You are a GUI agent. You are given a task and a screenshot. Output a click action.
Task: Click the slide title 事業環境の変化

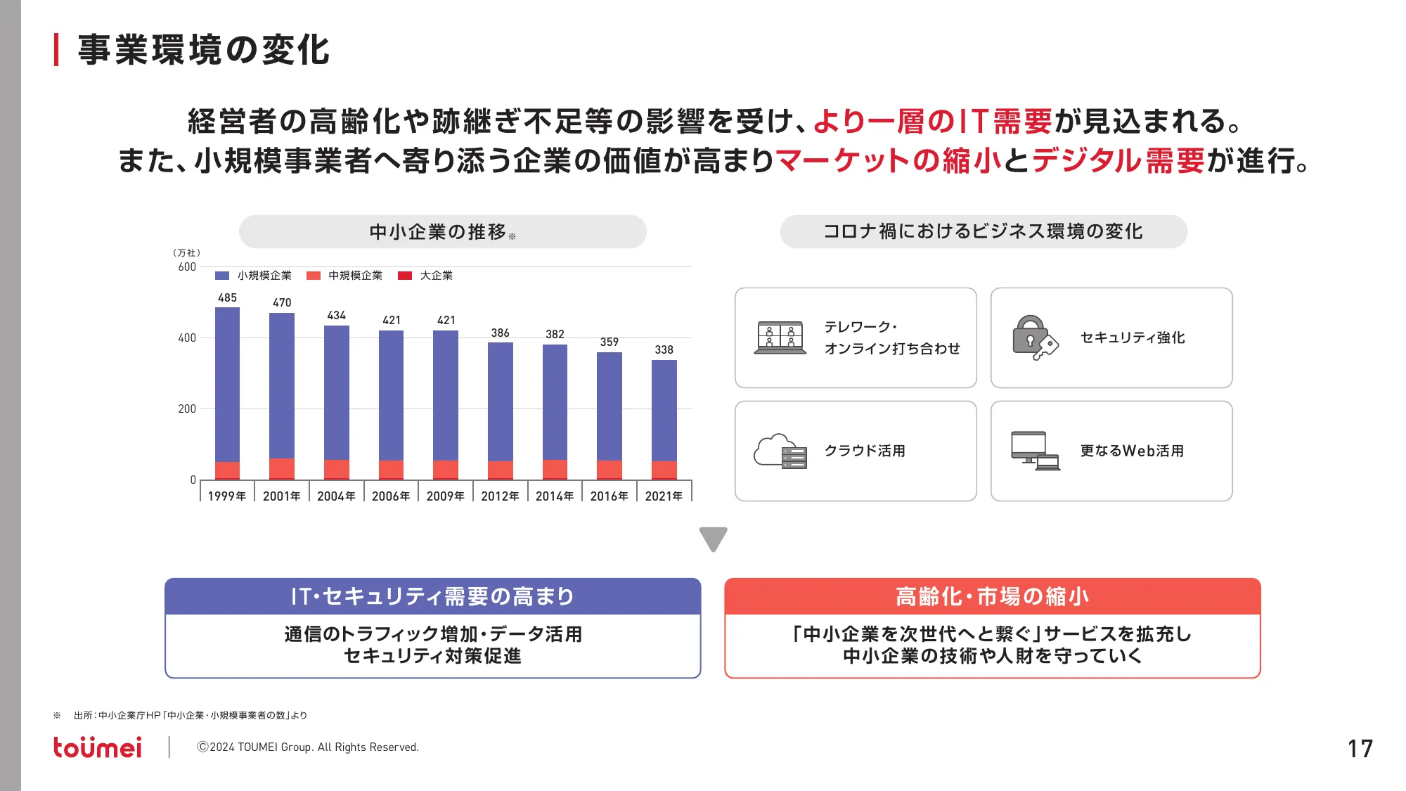[x=204, y=50]
